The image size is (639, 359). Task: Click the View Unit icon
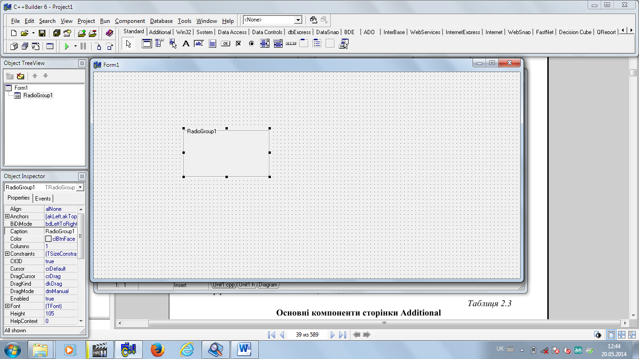14,46
